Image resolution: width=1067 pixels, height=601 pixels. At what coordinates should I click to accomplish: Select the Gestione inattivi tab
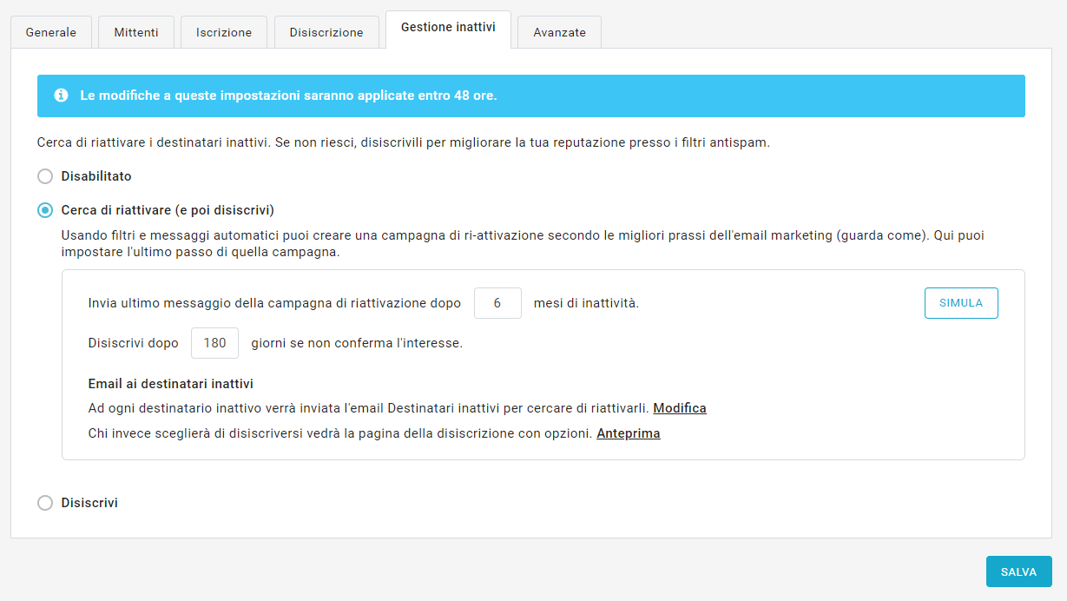(448, 28)
